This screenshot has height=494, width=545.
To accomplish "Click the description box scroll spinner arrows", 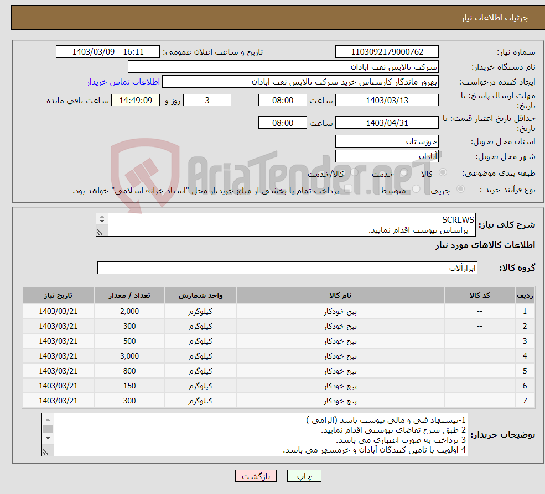I will pyautogui.click(x=102, y=219).
